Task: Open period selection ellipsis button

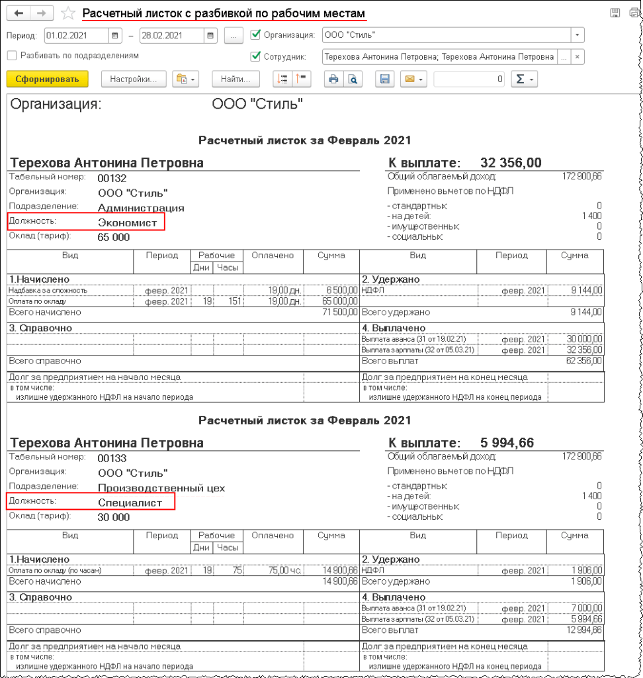Action: [234, 36]
